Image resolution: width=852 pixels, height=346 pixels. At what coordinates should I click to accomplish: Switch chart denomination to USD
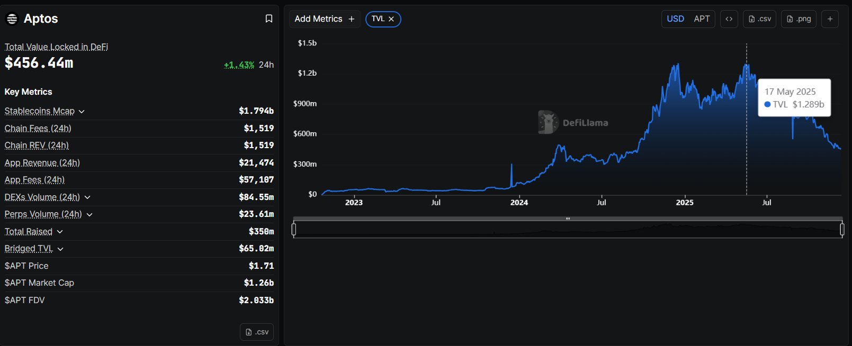(x=675, y=19)
